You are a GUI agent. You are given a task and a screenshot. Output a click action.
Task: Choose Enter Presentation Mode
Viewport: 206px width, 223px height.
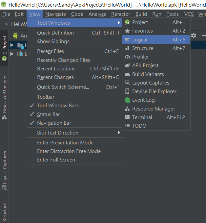click(75, 143)
